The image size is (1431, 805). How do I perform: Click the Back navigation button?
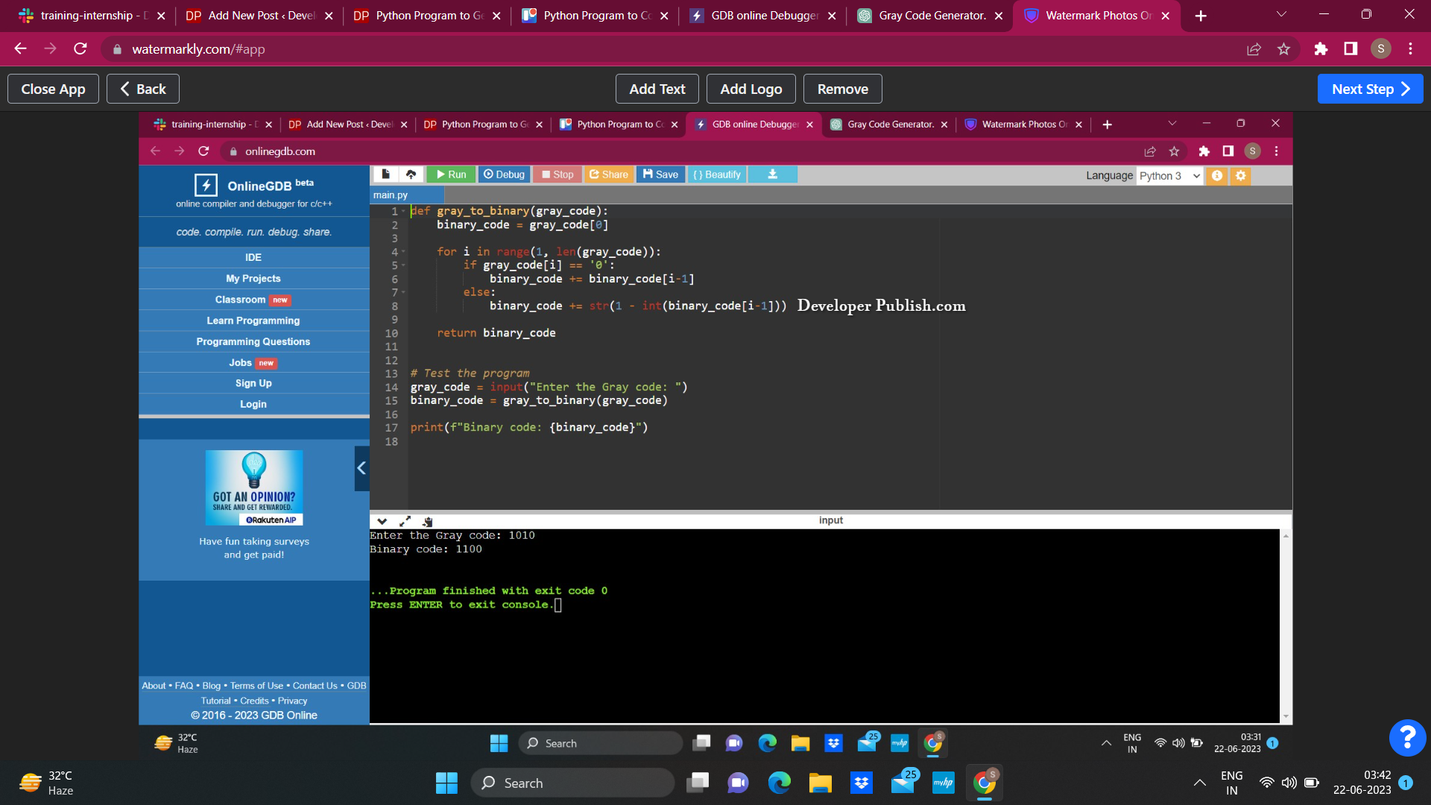(142, 89)
